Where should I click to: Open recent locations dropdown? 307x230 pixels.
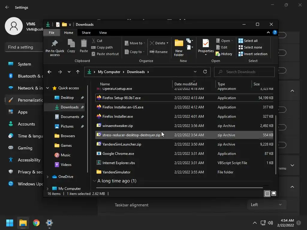69,72
